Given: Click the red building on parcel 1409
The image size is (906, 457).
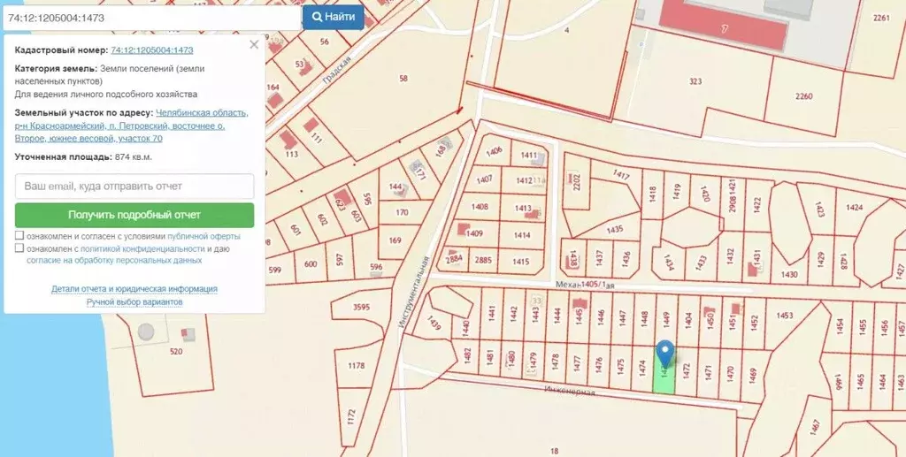Looking at the screenshot, I should tap(463, 230).
